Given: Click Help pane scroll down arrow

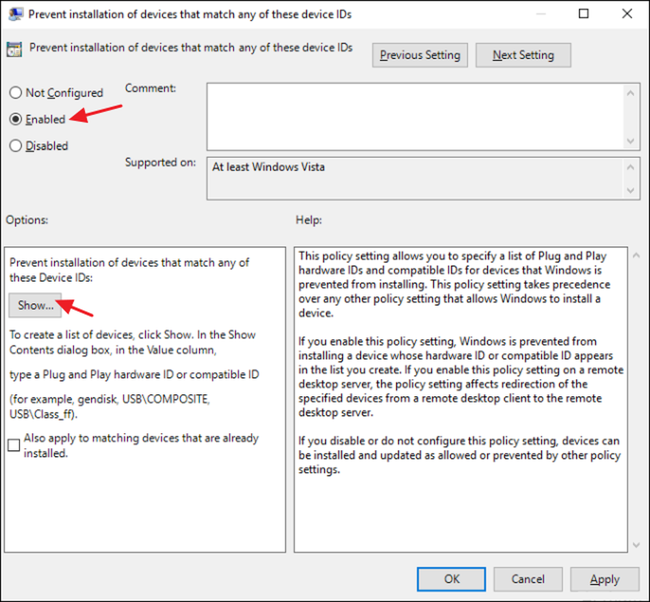Looking at the screenshot, I should [x=636, y=545].
